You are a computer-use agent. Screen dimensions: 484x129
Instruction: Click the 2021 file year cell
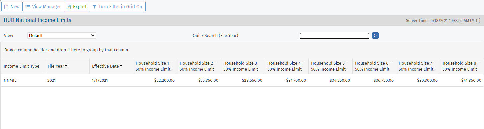67,81
